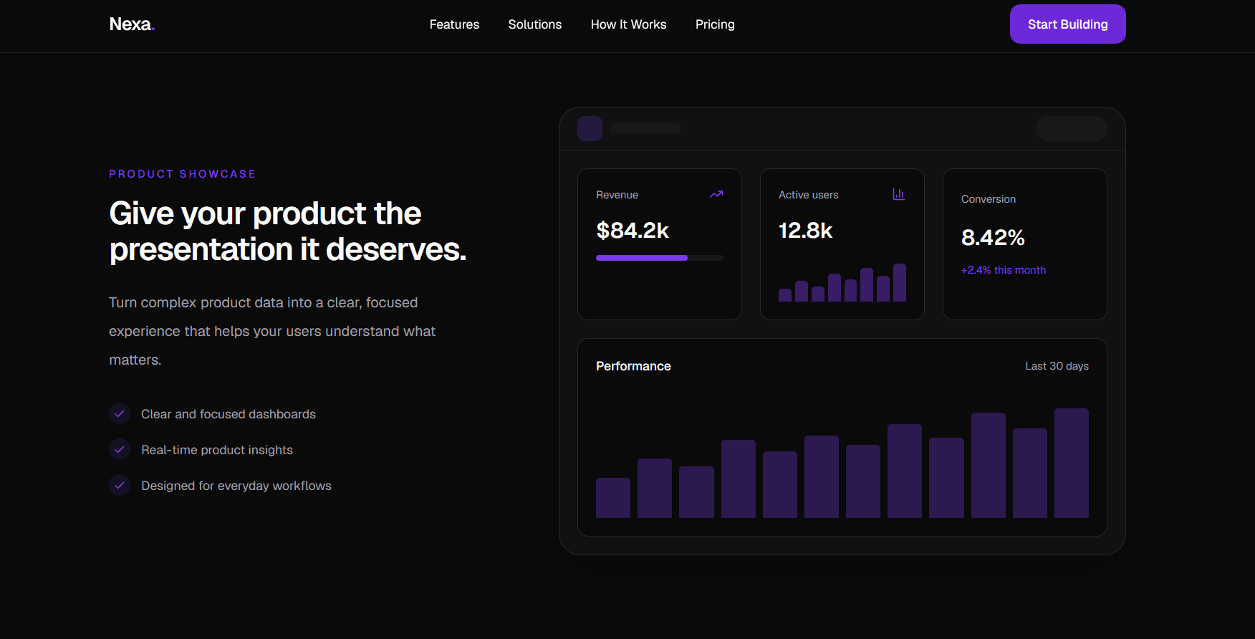The image size is (1255, 639).
Task: Click checkmark beside Designed for everyday workflows
Action: coord(120,485)
